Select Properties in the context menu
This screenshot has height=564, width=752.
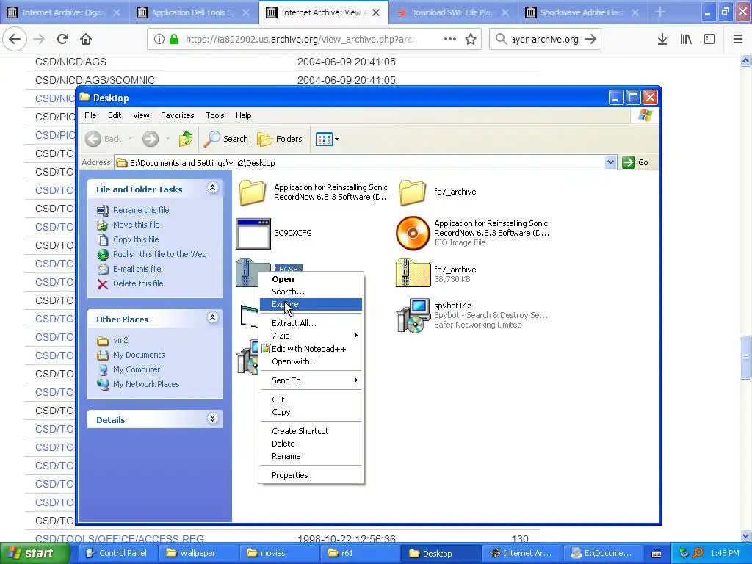[311, 475]
